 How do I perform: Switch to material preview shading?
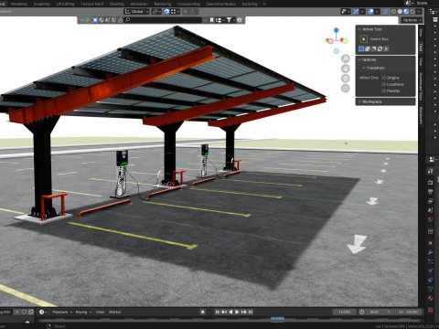[406, 12]
